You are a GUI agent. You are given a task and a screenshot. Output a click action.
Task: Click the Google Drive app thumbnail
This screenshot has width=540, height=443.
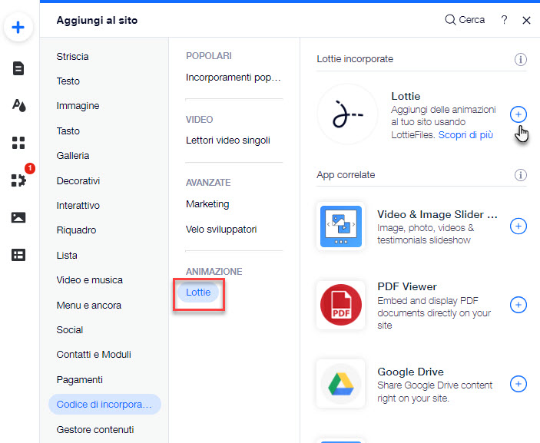pos(340,383)
